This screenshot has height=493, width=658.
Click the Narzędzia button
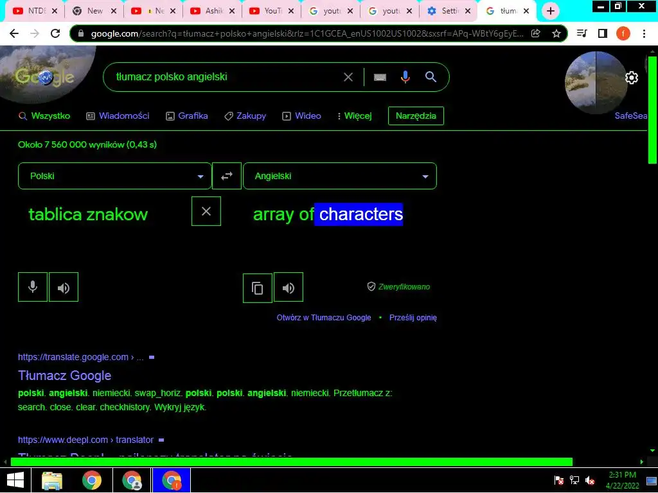(x=416, y=116)
